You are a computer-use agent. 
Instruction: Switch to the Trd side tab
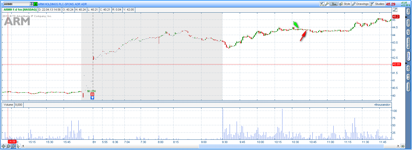[x=408, y=11]
